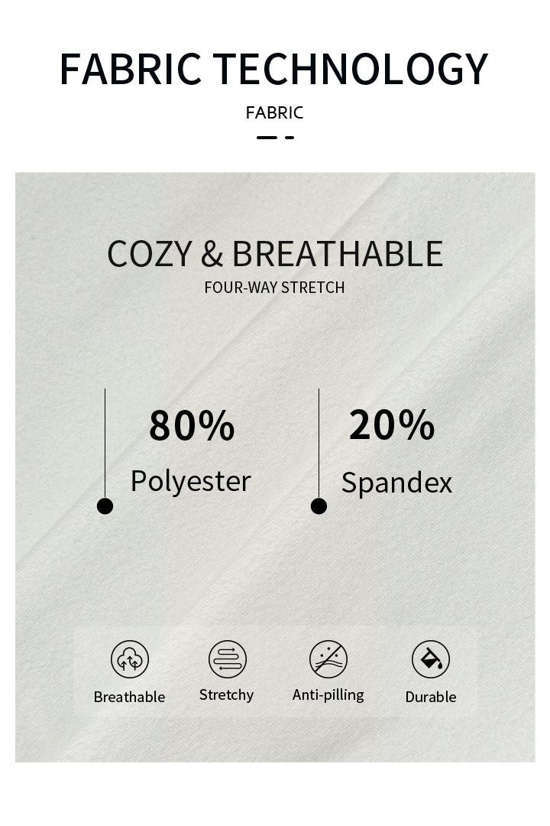Click the Breathable cloud icon

(130, 659)
